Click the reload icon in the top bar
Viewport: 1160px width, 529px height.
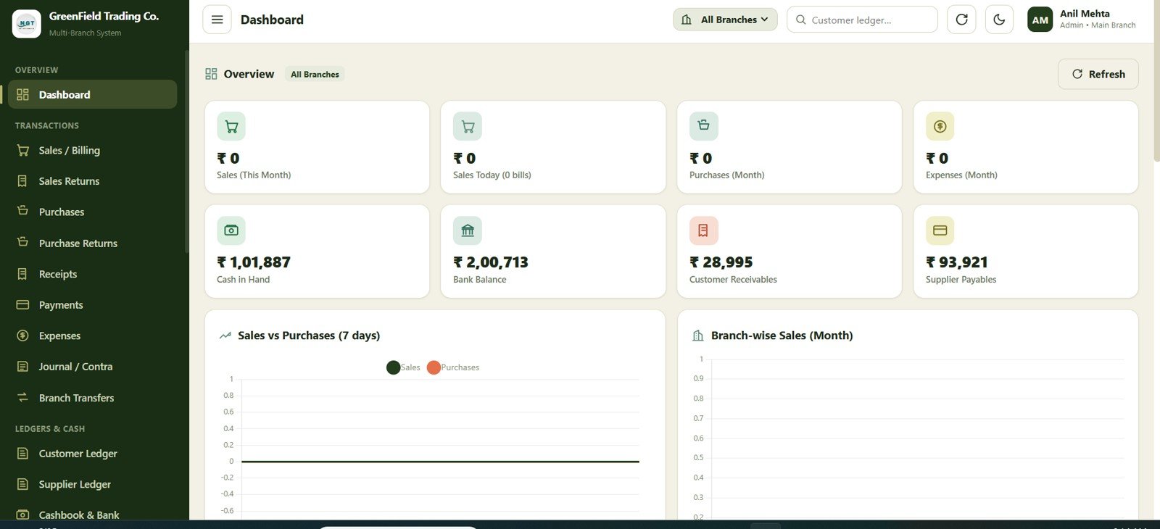(x=961, y=20)
